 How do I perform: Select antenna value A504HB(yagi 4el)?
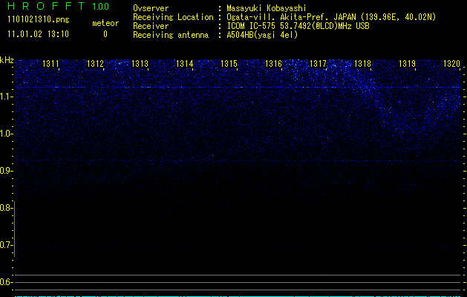[x=262, y=35]
